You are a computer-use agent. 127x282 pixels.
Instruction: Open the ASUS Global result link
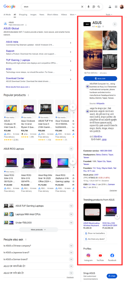click(11, 28)
